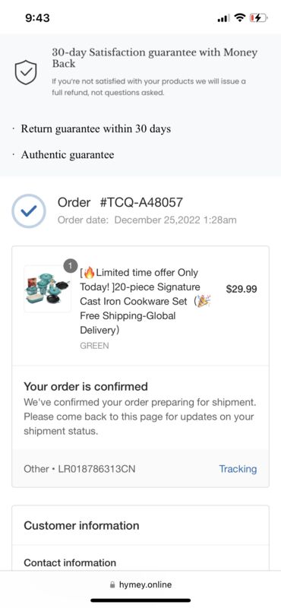Viewport: 281px width, 608px height.
Task: Tap the battery charging status icon
Action: point(258,17)
